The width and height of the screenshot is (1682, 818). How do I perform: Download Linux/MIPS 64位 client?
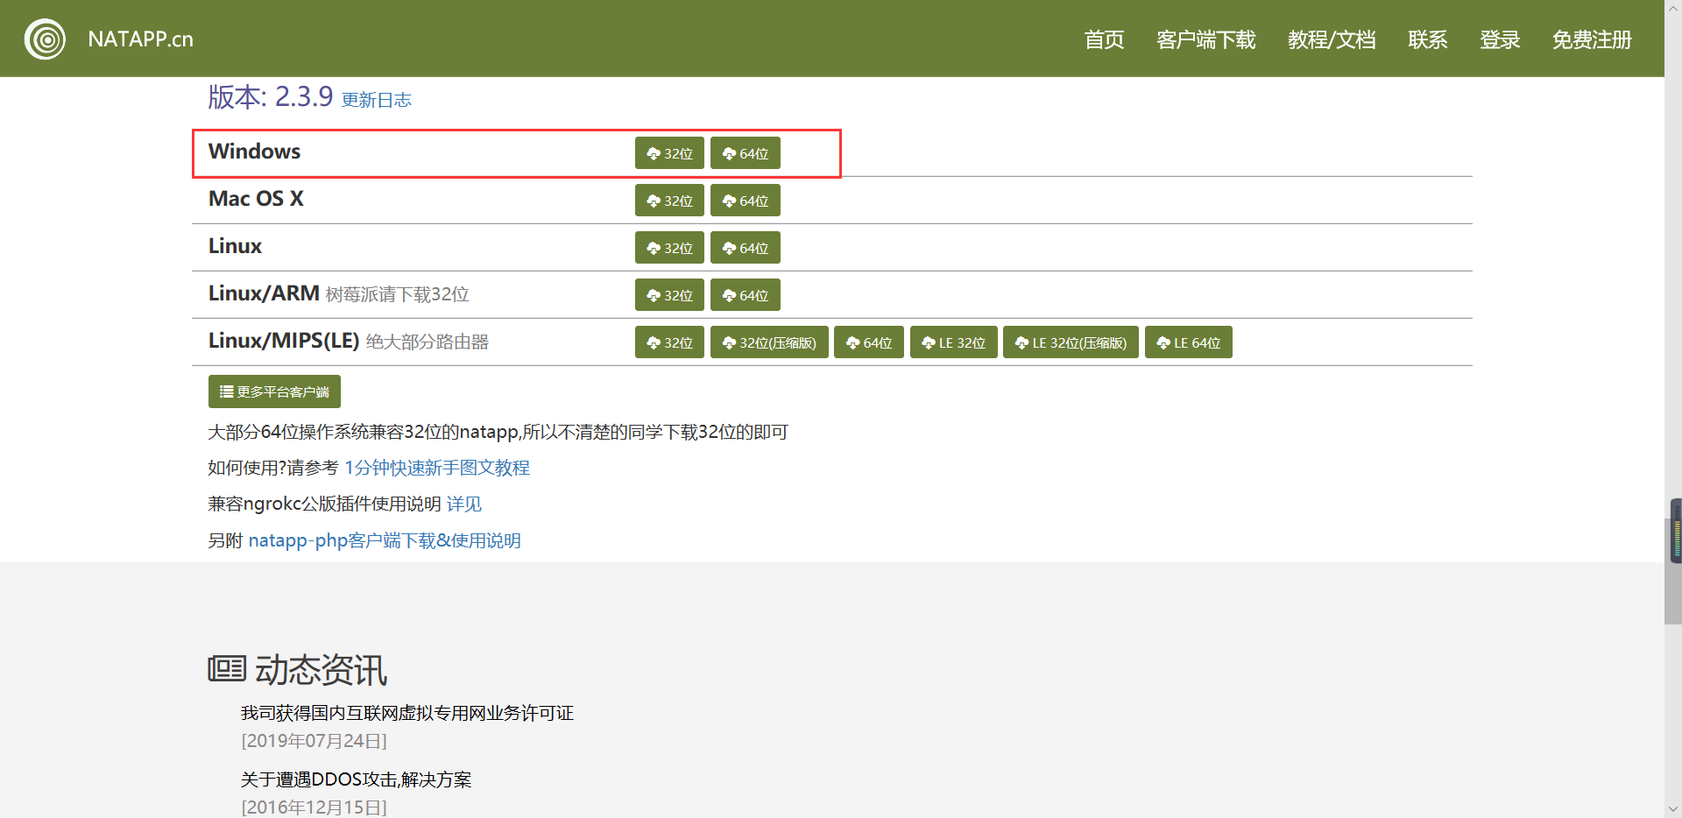tap(869, 342)
